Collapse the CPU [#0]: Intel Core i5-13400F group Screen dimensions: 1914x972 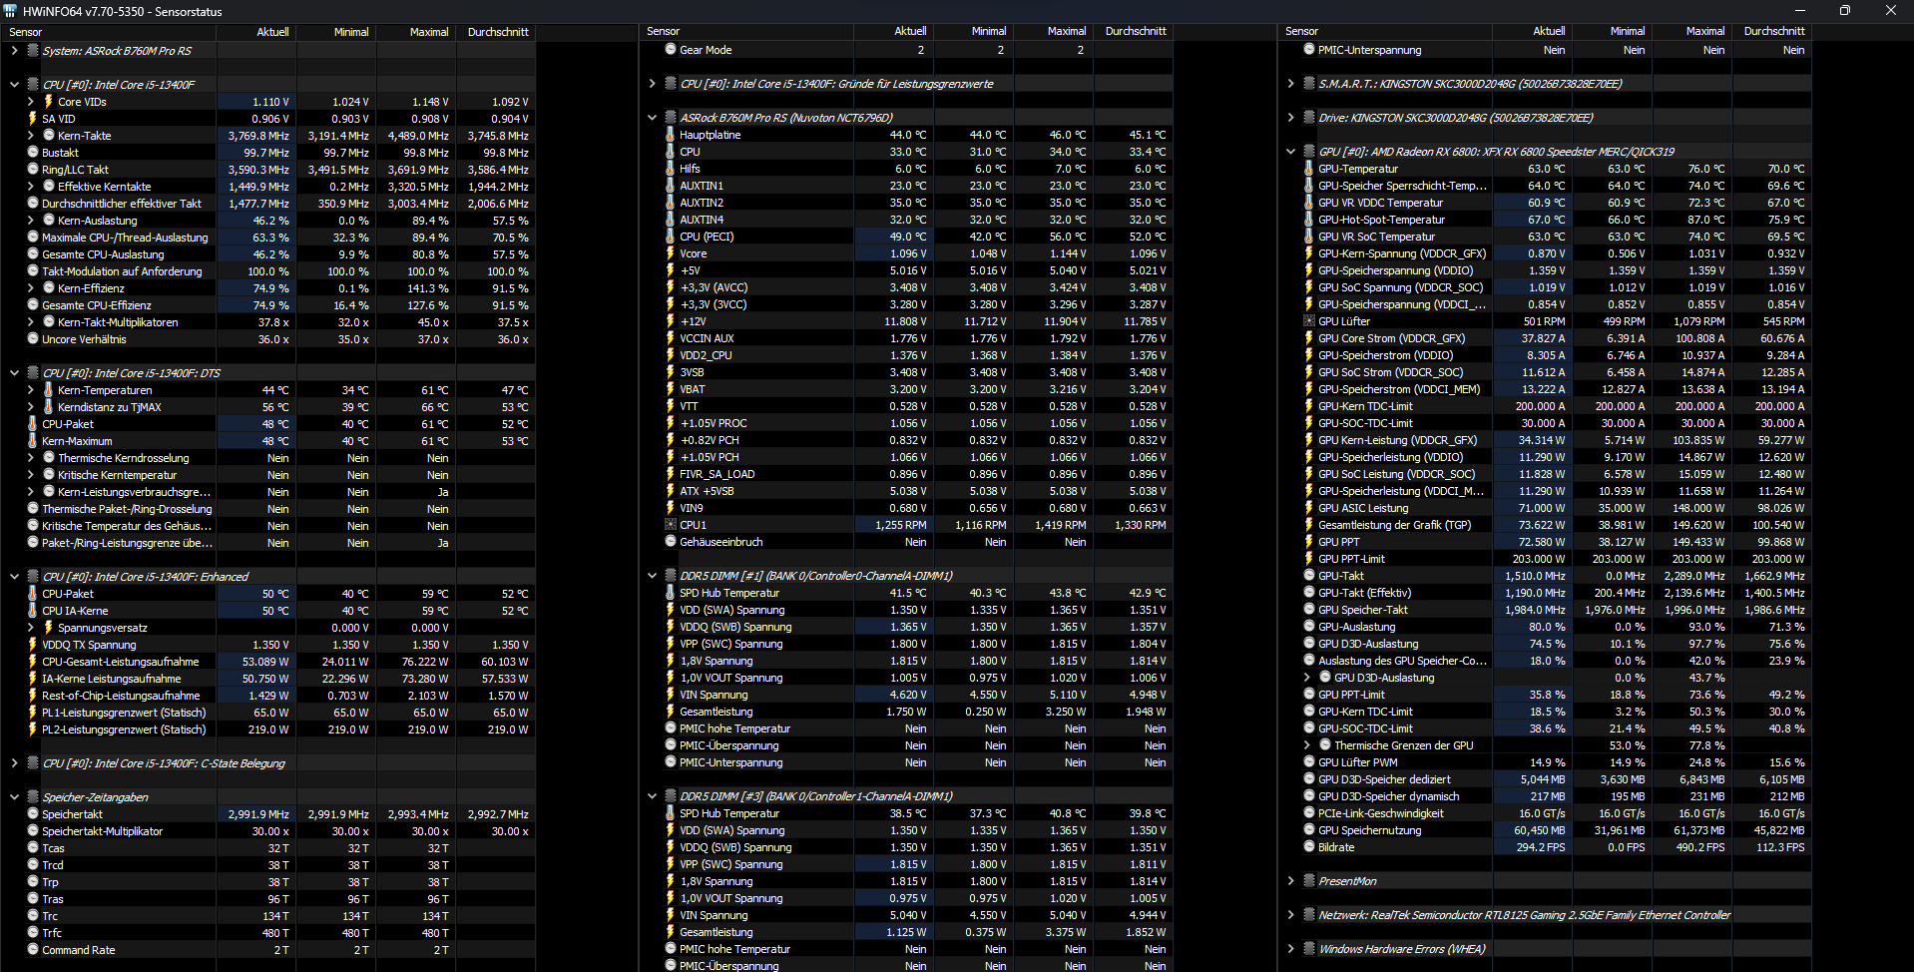point(14,85)
